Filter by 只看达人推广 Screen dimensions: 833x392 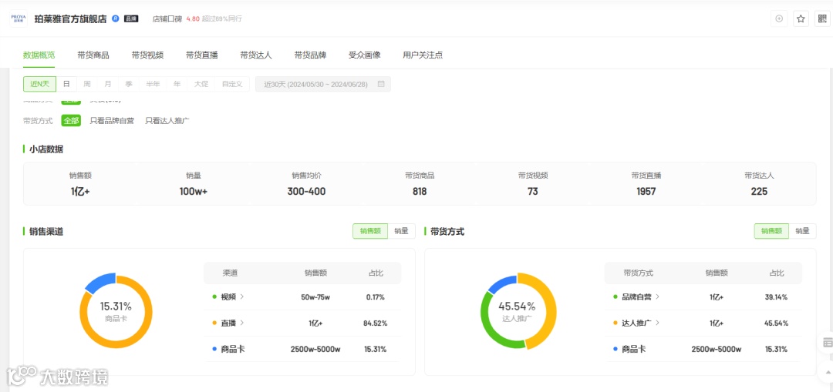(x=167, y=120)
